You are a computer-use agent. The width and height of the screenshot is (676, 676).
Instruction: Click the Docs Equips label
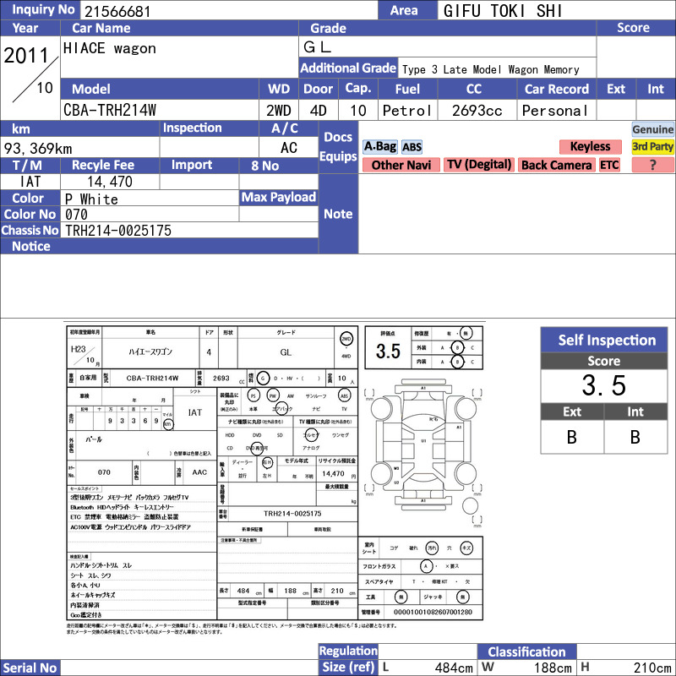(x=338, y=146)
